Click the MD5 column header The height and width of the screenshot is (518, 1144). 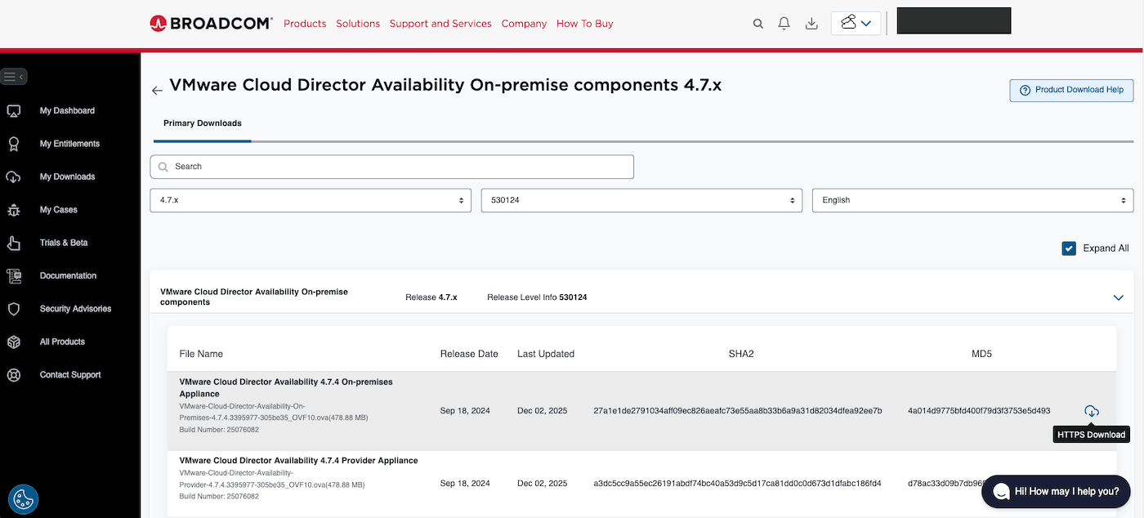click(x=981, y=355)
